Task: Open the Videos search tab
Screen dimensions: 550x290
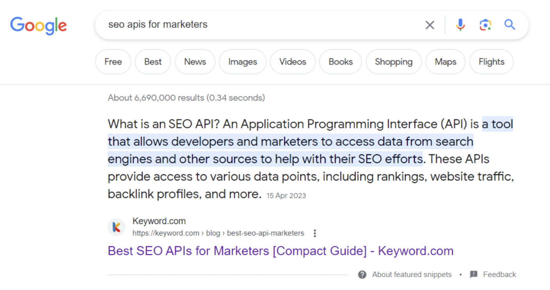Action: [293, 62]
